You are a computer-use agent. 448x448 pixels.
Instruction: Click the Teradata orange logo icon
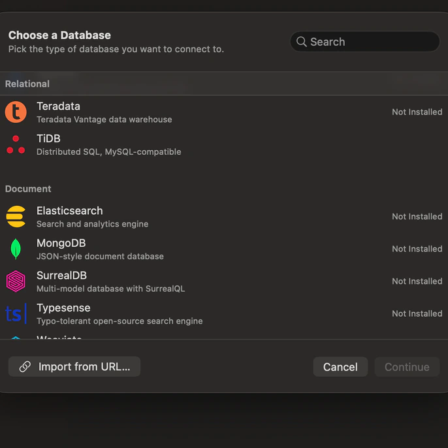16,112
